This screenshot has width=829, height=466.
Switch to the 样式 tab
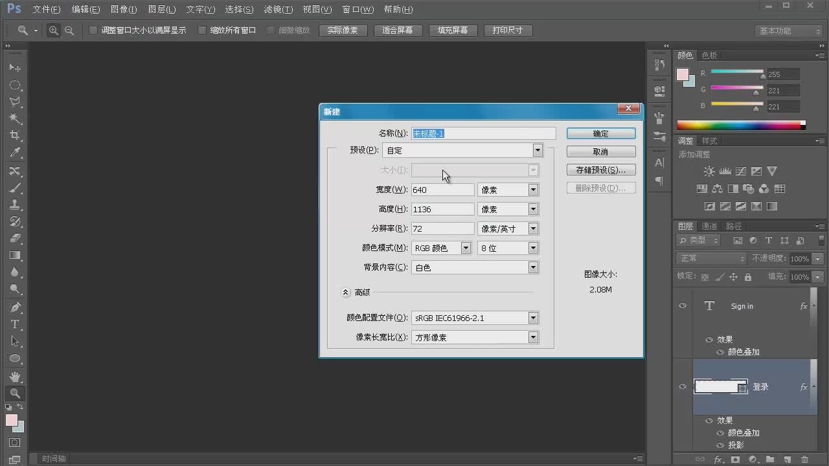(710, 141)
